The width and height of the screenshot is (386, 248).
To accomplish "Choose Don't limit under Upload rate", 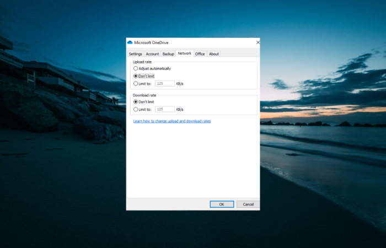I will pyautogui.click(x=144, y=76).
